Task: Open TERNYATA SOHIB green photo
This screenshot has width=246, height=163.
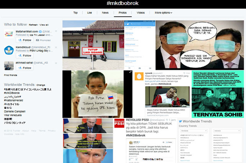Action: (218, 94)
